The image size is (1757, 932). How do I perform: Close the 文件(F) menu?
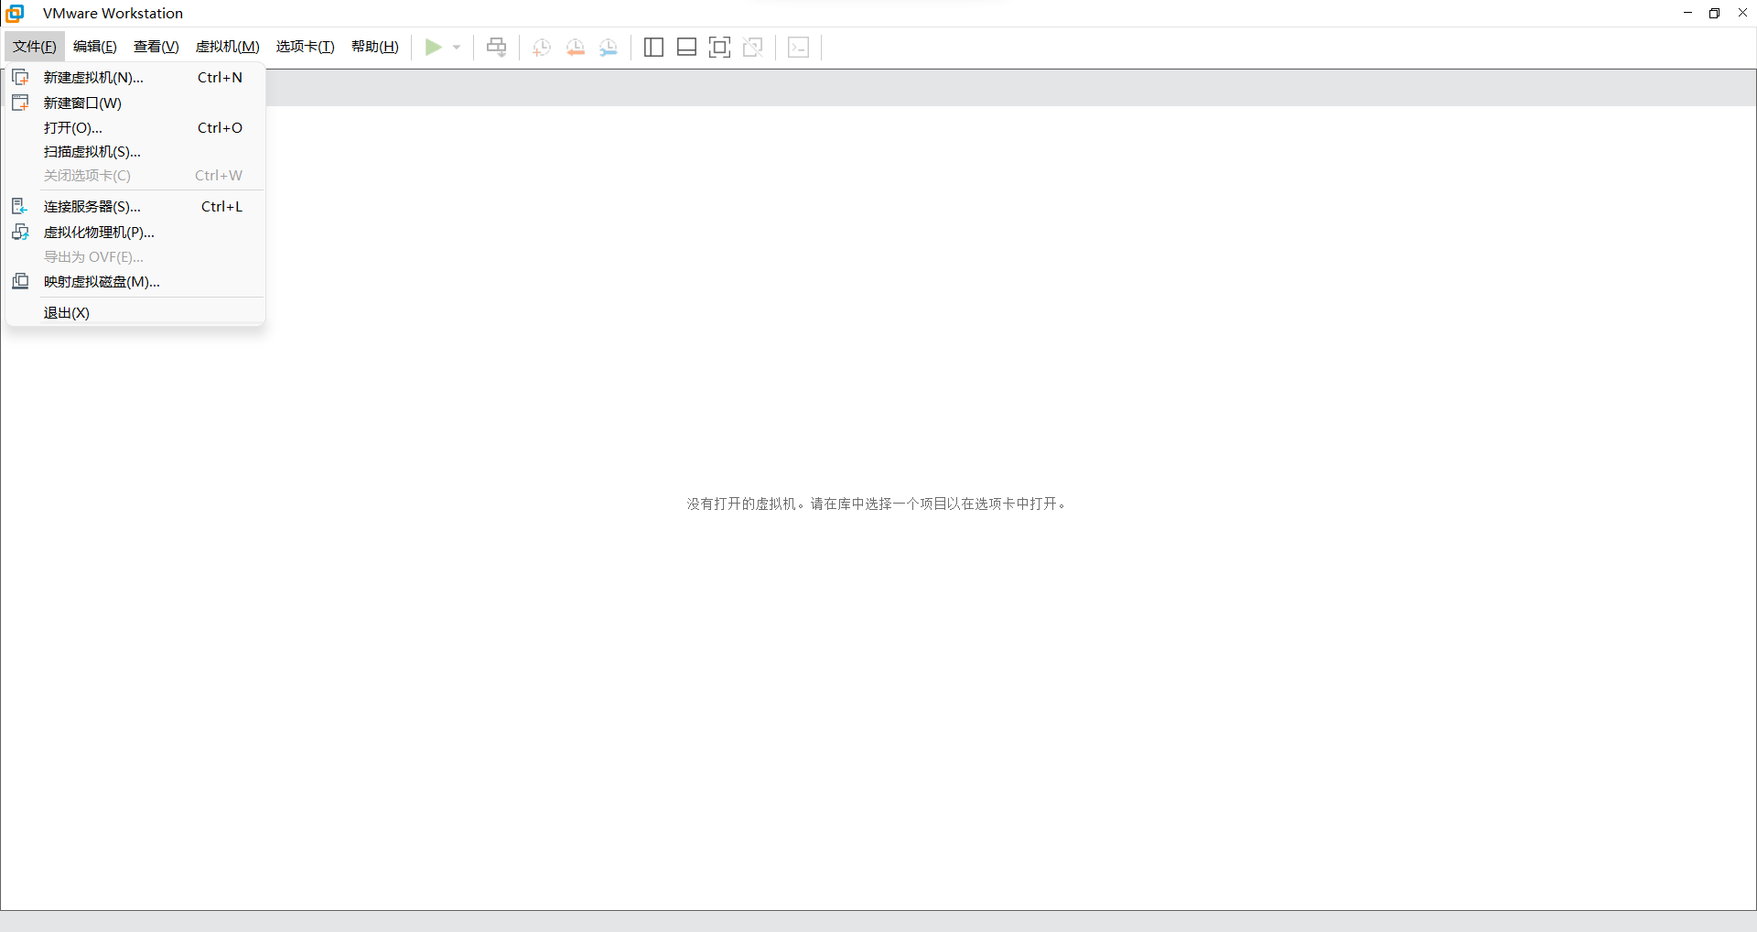[x=35, y=47]
